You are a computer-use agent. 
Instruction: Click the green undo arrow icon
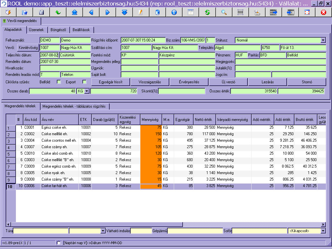click(58, 12)
